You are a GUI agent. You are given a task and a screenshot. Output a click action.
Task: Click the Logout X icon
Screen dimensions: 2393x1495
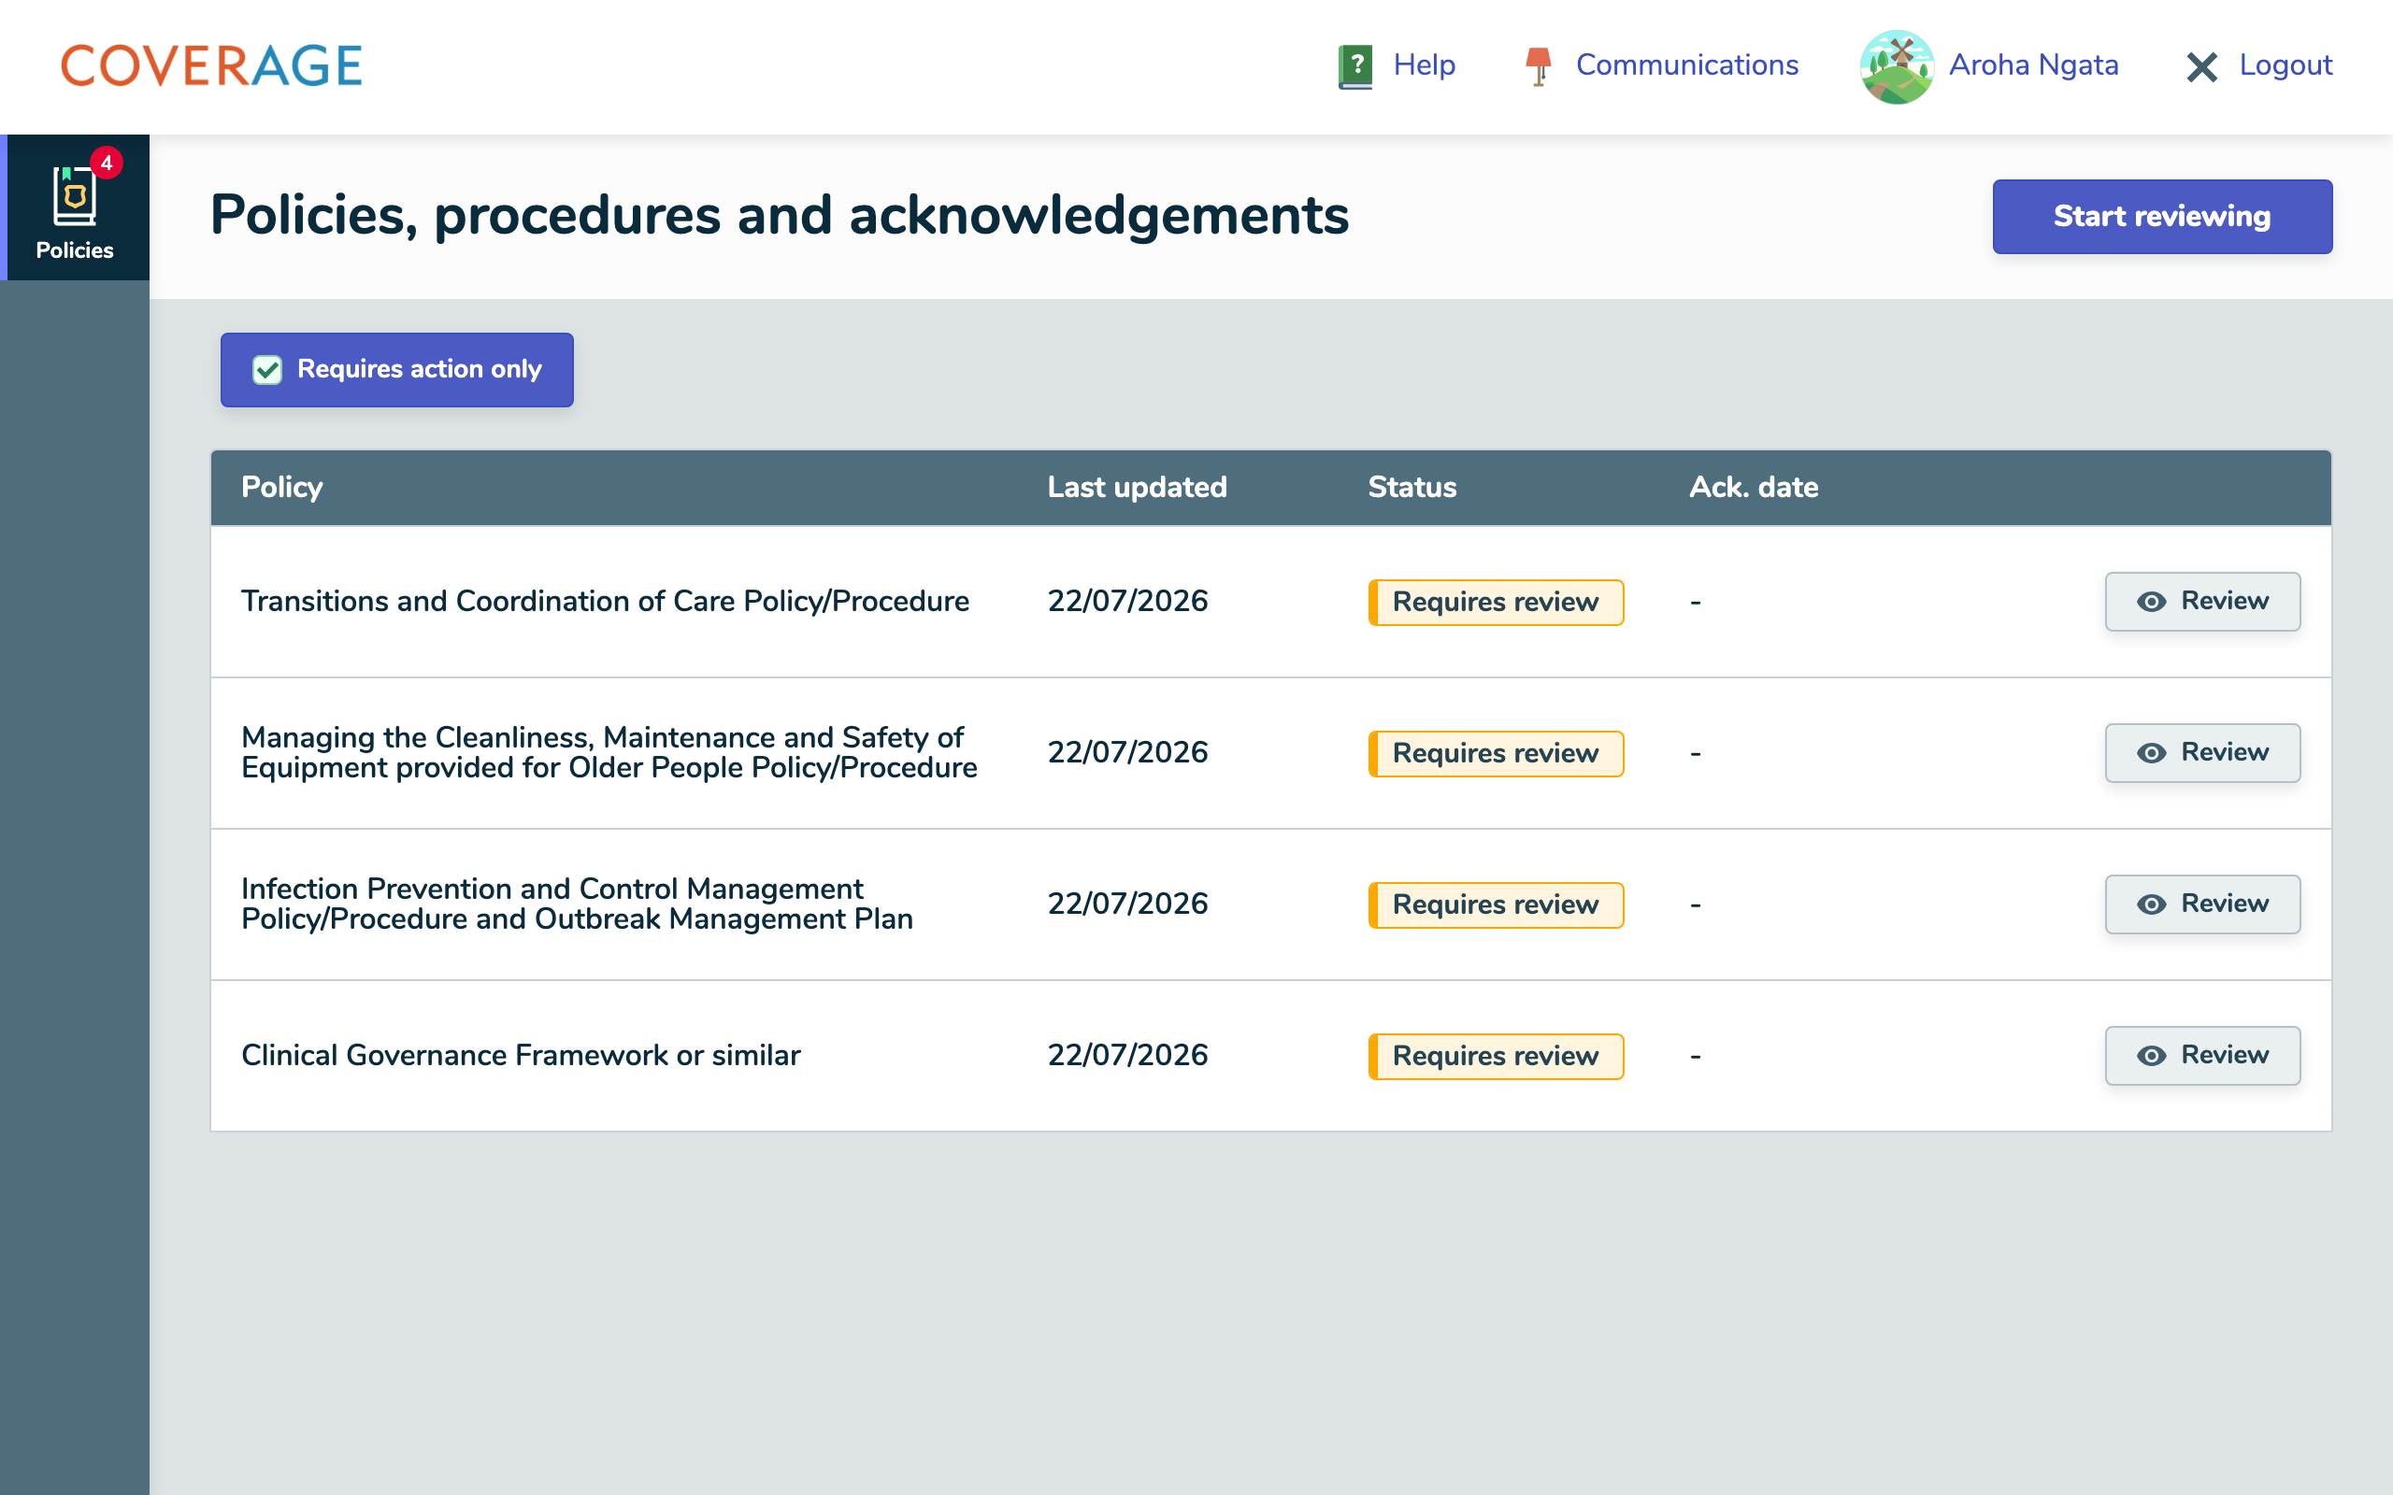pos(2201,67)
